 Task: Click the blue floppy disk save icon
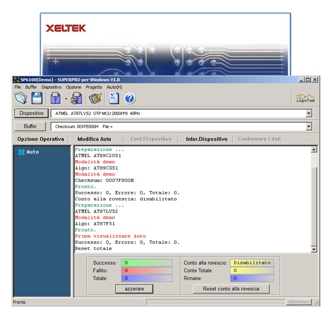pos(37,98)
